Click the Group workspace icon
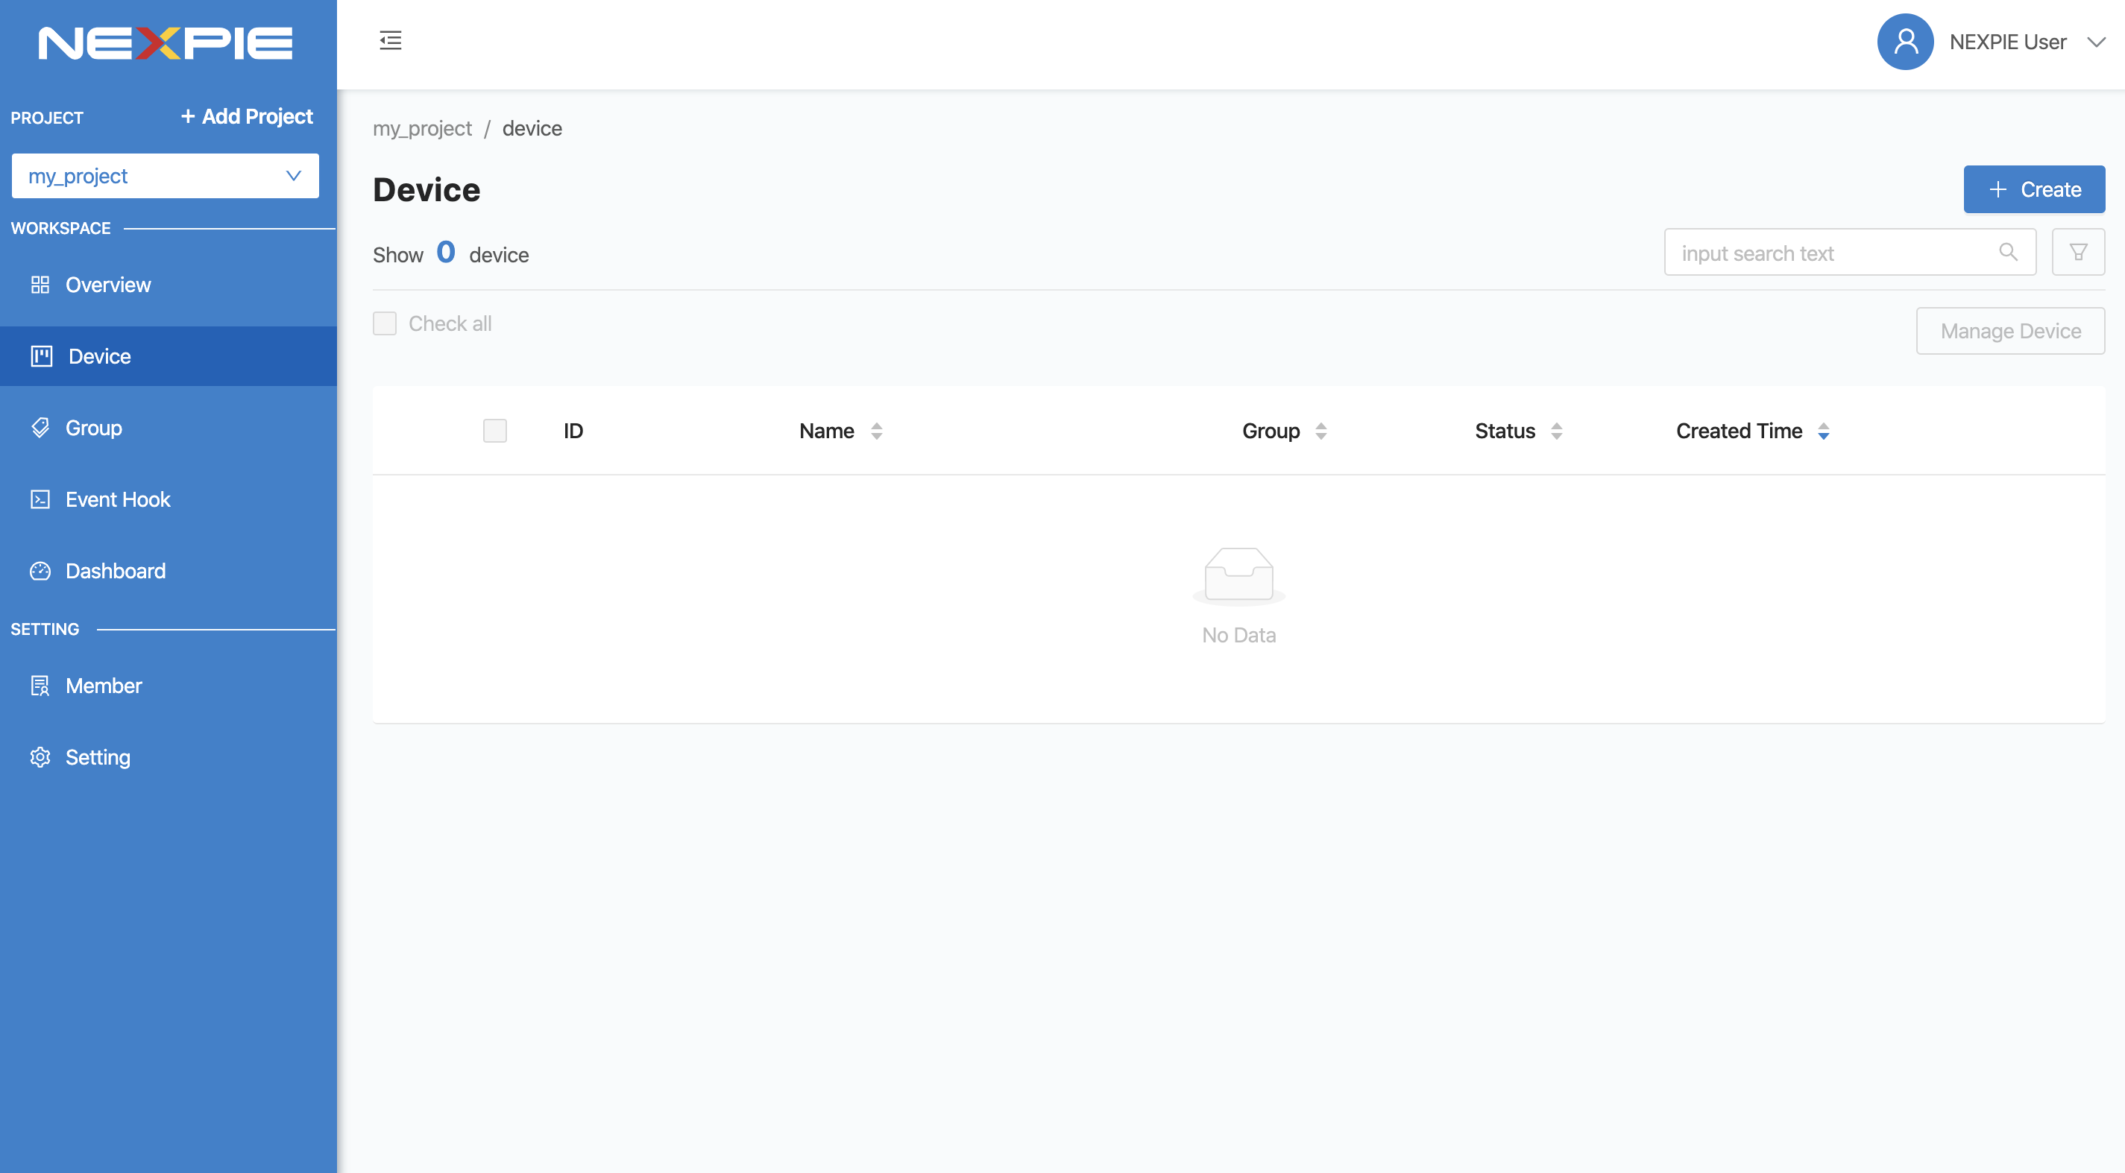This screenshot has height=1173, width=2125. coord(37,428)
